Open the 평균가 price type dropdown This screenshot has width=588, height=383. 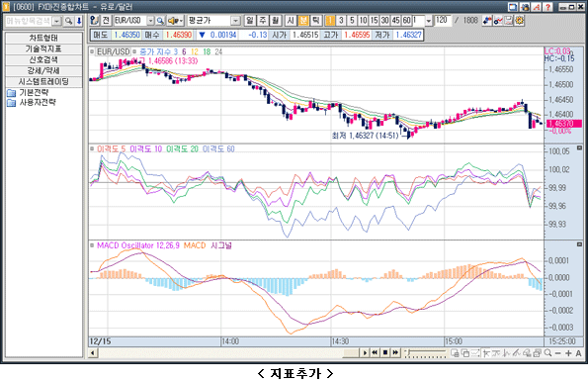pos(235,21)
